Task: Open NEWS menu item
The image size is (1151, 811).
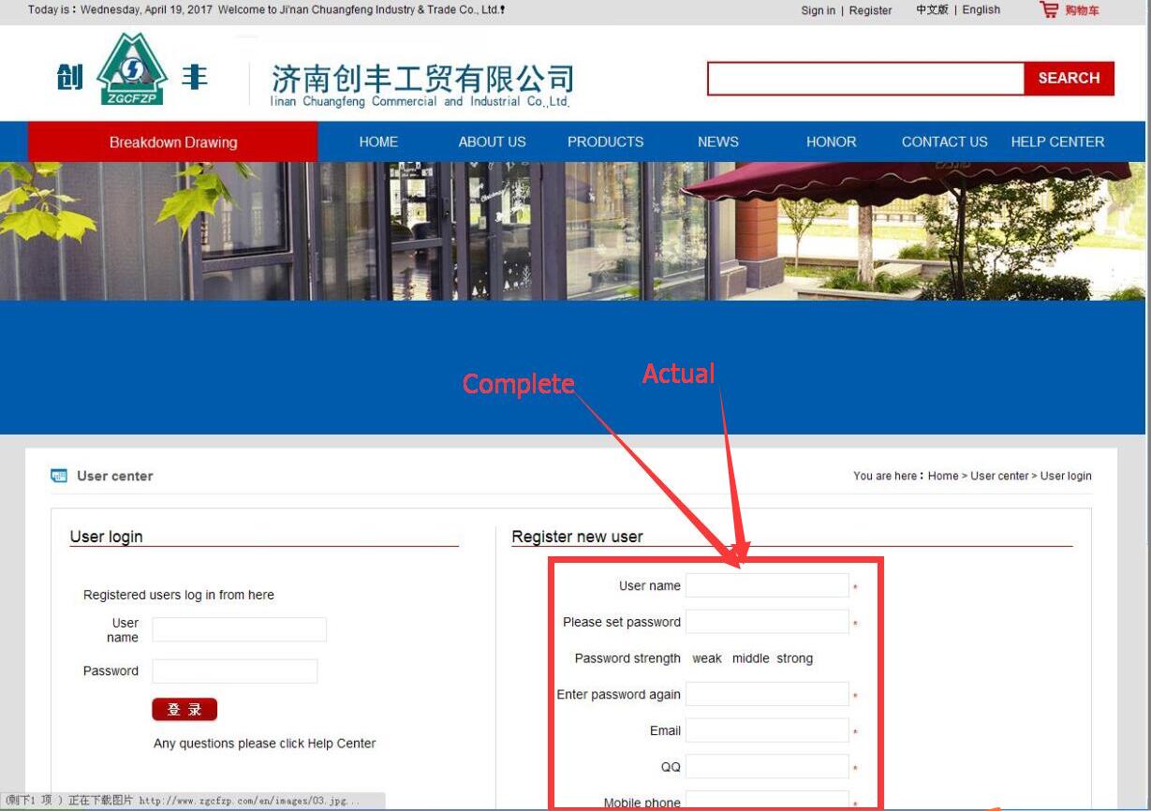Action: pyautogui.click(x=717, y=142)
